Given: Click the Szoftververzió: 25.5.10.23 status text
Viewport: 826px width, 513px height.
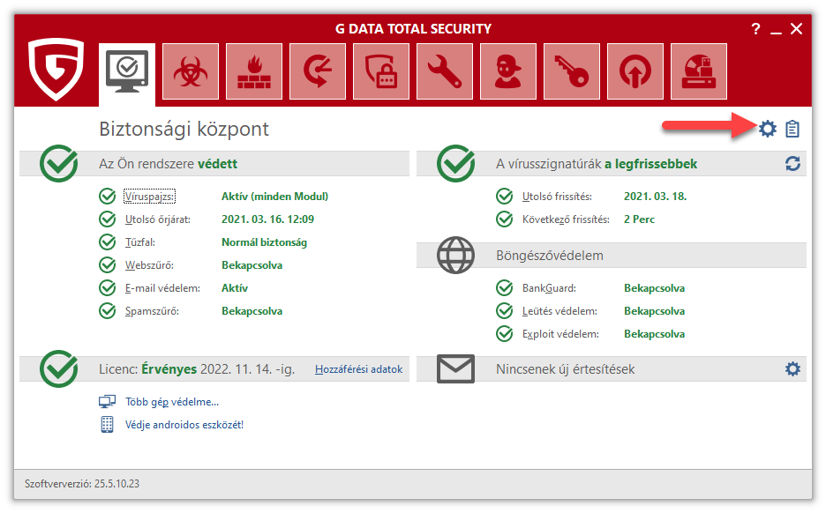Looking at the screenshot, I should coord(82,484).
